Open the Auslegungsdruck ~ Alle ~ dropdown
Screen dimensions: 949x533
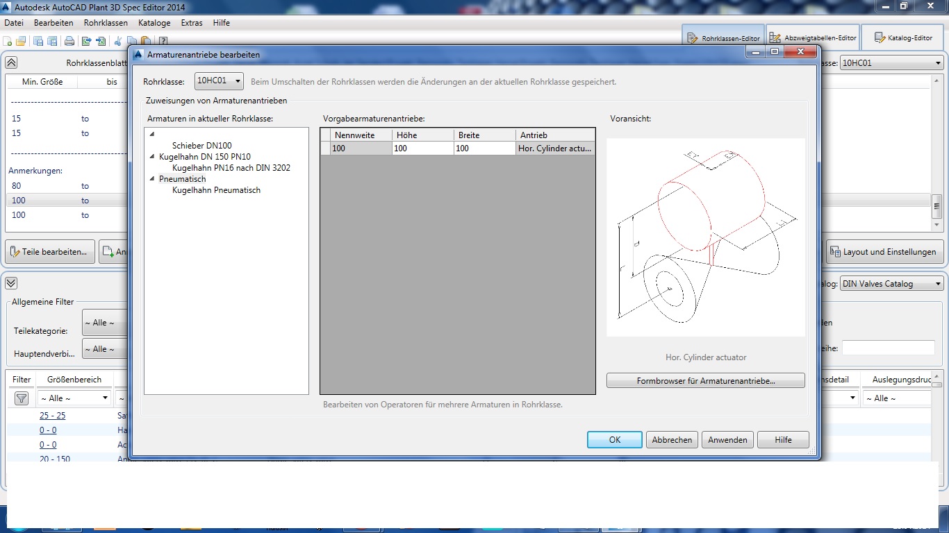(896, 398)
